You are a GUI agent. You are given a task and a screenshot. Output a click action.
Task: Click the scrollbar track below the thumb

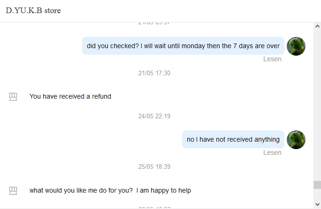pyautogui.click(x=317, y=197)
